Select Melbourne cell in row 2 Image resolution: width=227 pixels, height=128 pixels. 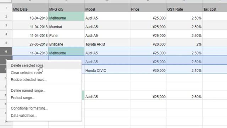(x=66, y=17)
